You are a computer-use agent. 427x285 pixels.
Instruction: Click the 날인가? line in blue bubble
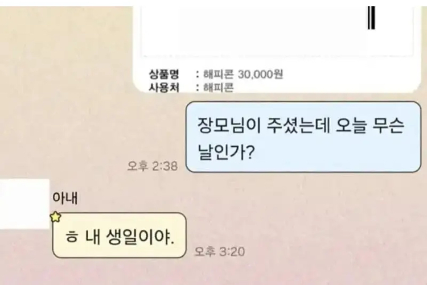click(226, 152)
